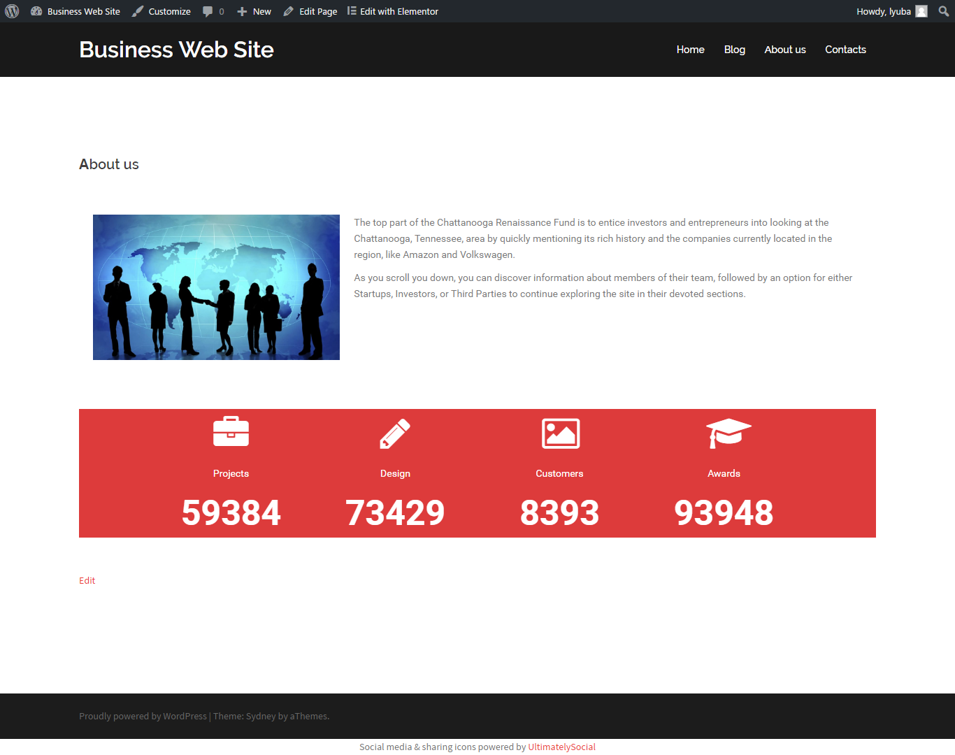Open the Sydney theme footer link

(x=261, y=716)
